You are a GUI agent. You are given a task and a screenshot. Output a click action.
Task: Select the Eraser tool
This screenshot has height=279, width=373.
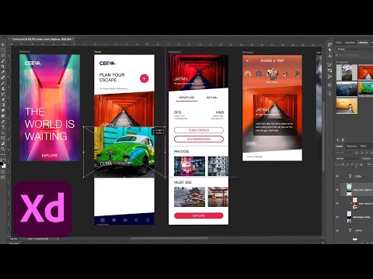[3, 99]
